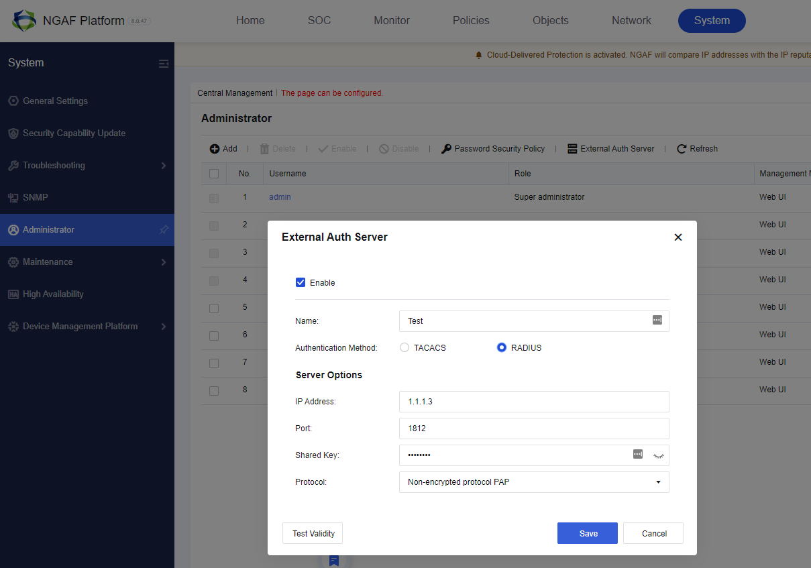Click the General Settings gear icon
The height and width of the screenshot is (568, 811).
(13, 101)
